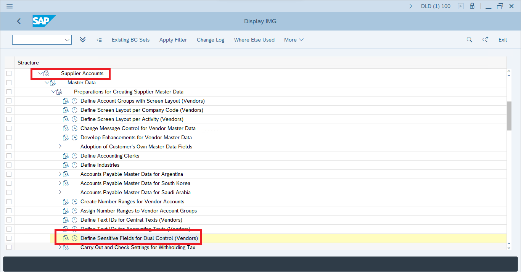The height and width of the screenshot is (272, 521).
Task: Click the Exit button
Action: (x=503, y=40)
